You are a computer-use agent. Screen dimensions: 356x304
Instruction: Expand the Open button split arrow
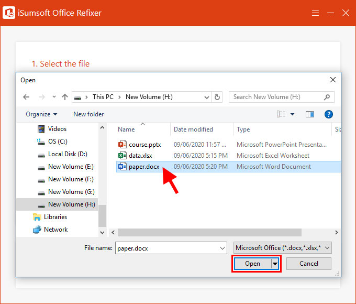tap(275, 264)
